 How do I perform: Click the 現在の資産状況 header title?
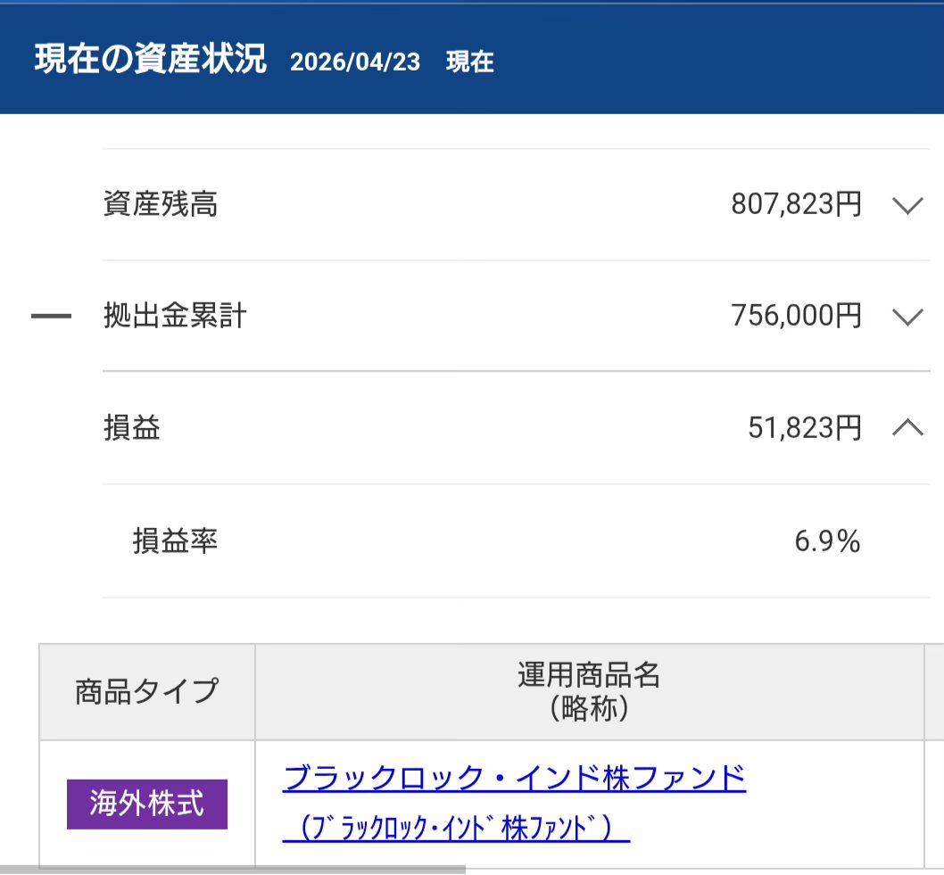150,60
